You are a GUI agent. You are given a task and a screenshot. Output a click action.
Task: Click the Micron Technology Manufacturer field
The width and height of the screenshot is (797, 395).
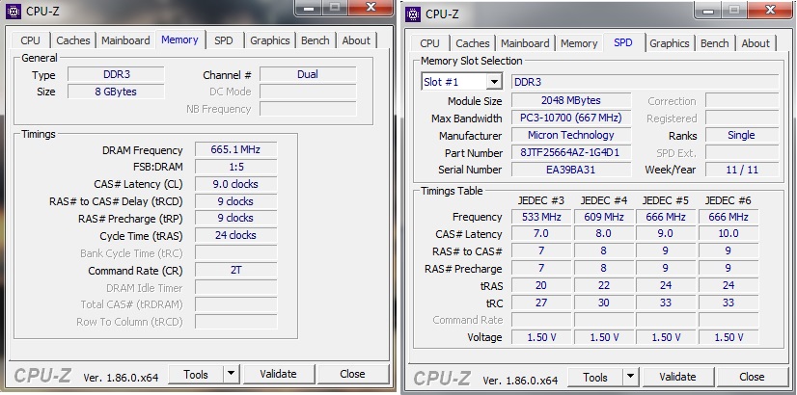click(571, 135)
